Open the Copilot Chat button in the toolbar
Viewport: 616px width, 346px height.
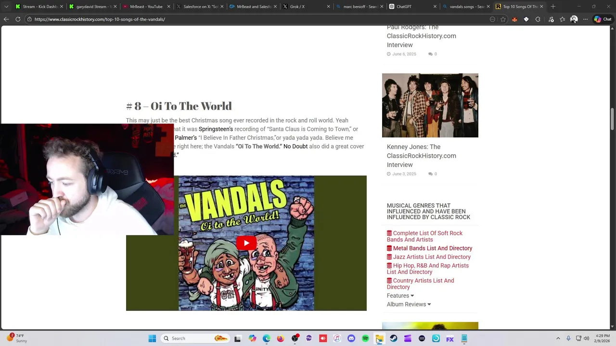click(603, 19)
